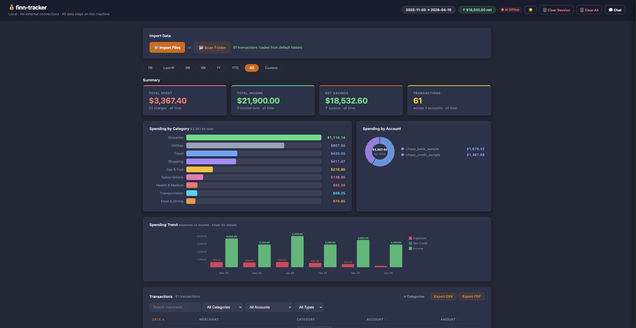
Task: Open the All Categories dropdown
Action: click(223, 307)
